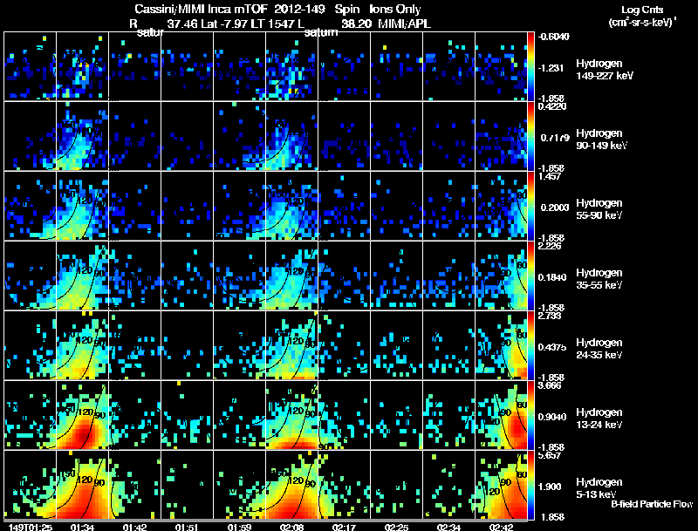This screenshot has height=531, width=698.
Task: Click the '01:34' time axis label
Action: pyautogui.click(x=82, y=527)
